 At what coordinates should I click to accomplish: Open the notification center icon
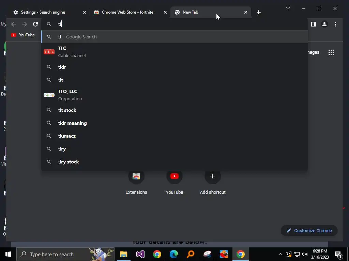[x=338, y=254]
